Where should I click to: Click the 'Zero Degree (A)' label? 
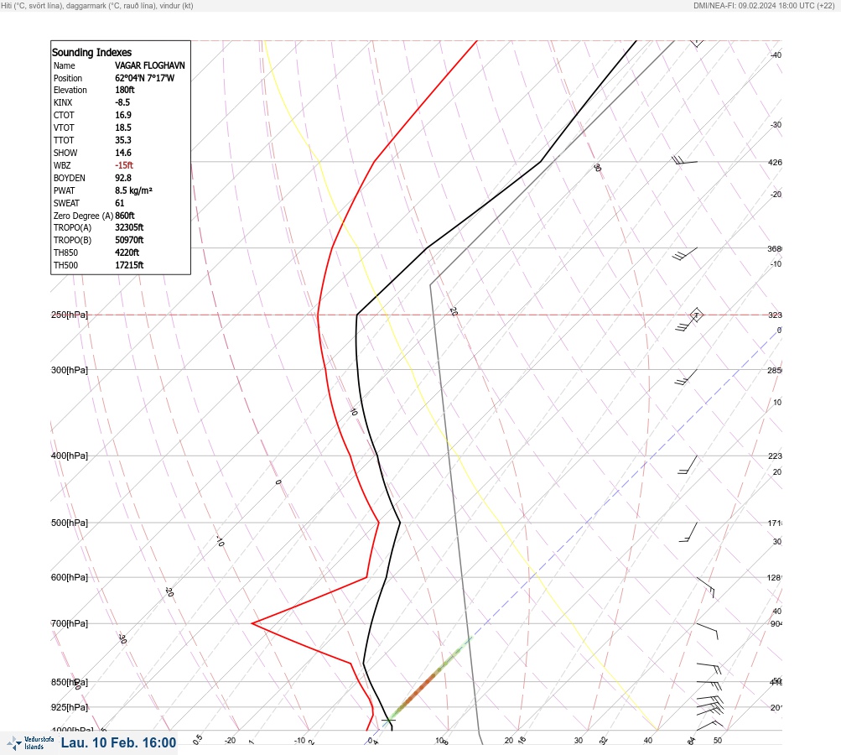pyautogui.click(x=83, y=216)
